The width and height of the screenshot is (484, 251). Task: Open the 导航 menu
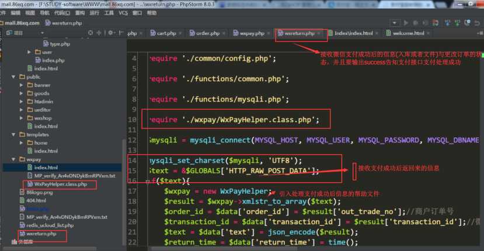(x=44, y=13)
